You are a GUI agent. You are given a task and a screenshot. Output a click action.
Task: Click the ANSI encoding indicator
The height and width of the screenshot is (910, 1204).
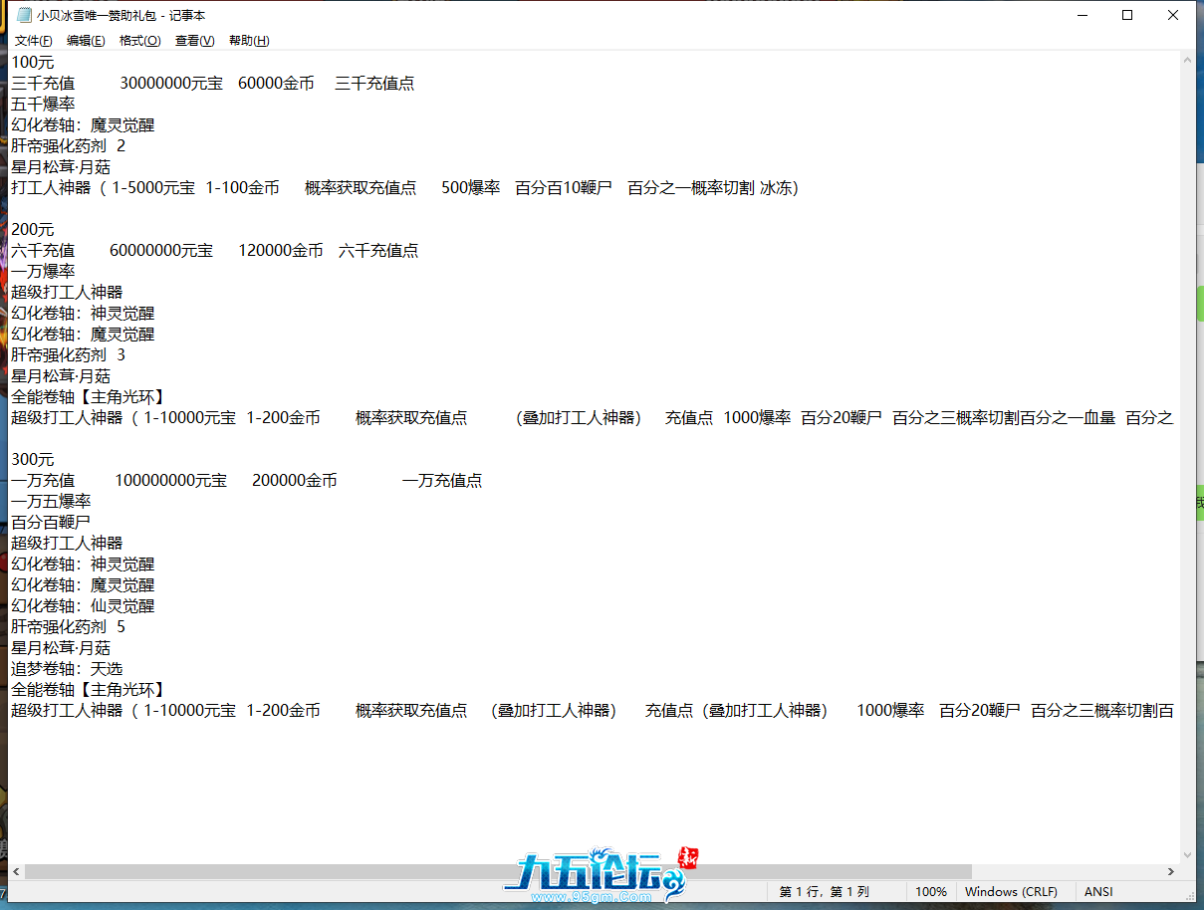tap(1097, 891)
